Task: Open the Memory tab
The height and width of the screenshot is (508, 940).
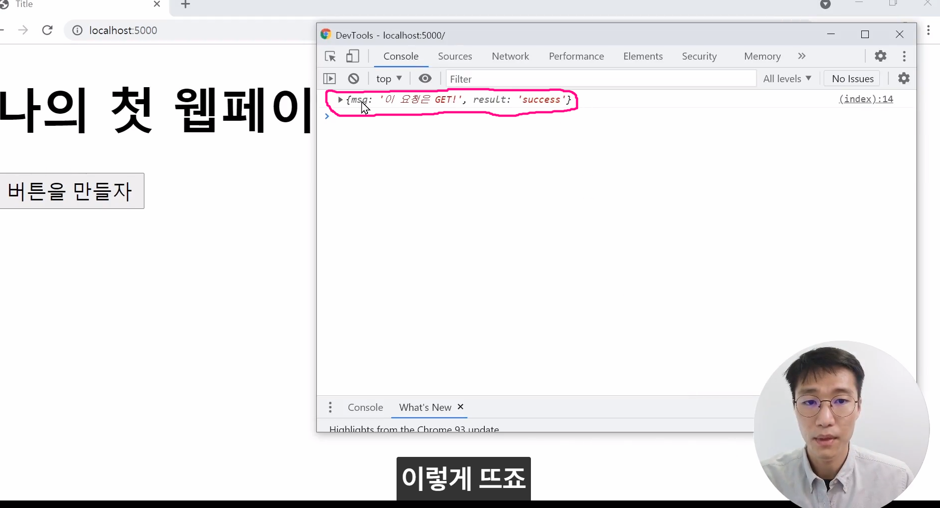Action: pyautogui.click(x=763, y=56)
